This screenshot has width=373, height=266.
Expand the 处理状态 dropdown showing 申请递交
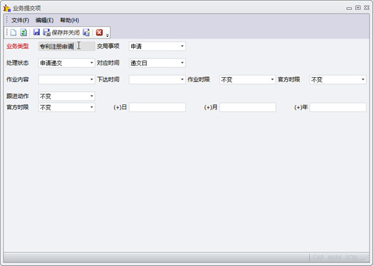tap(91, 63)
